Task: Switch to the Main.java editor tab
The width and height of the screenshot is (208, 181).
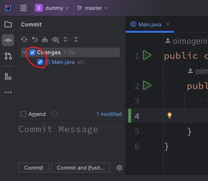Action: pos(150,24)
